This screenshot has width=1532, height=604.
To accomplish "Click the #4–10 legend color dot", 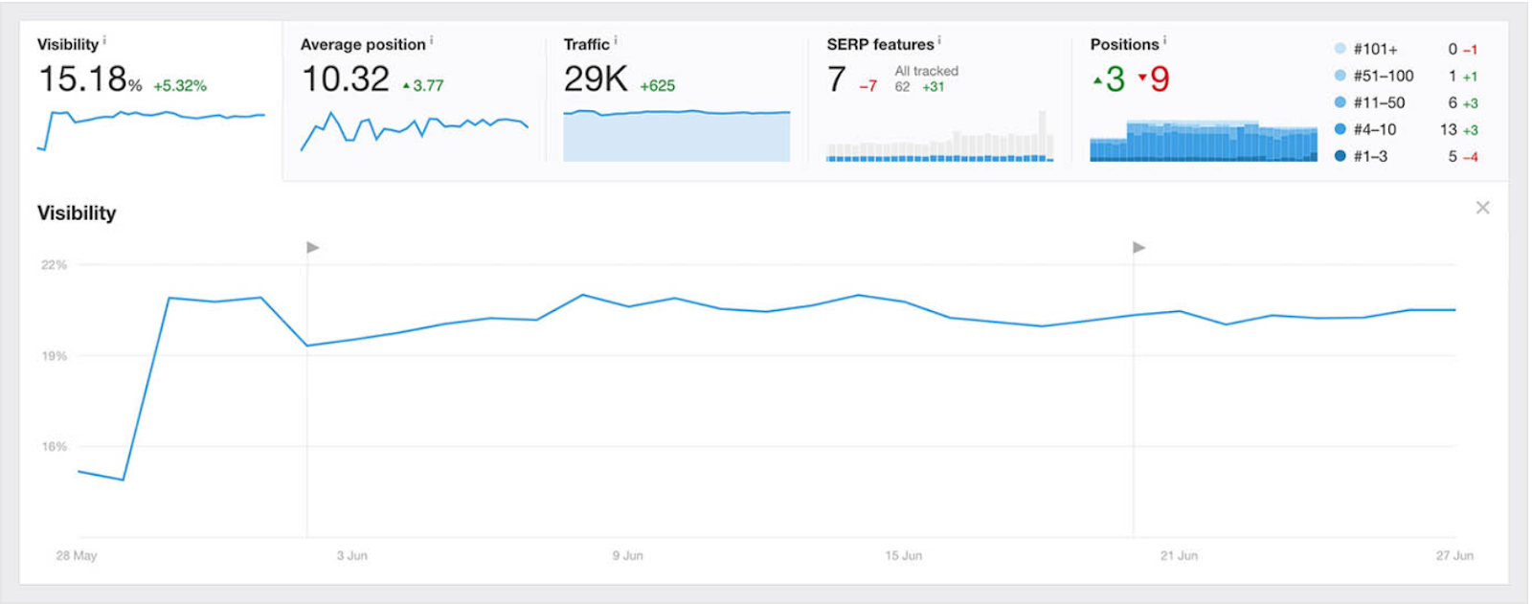I will pyautogui.click(x=1340, y=128).
